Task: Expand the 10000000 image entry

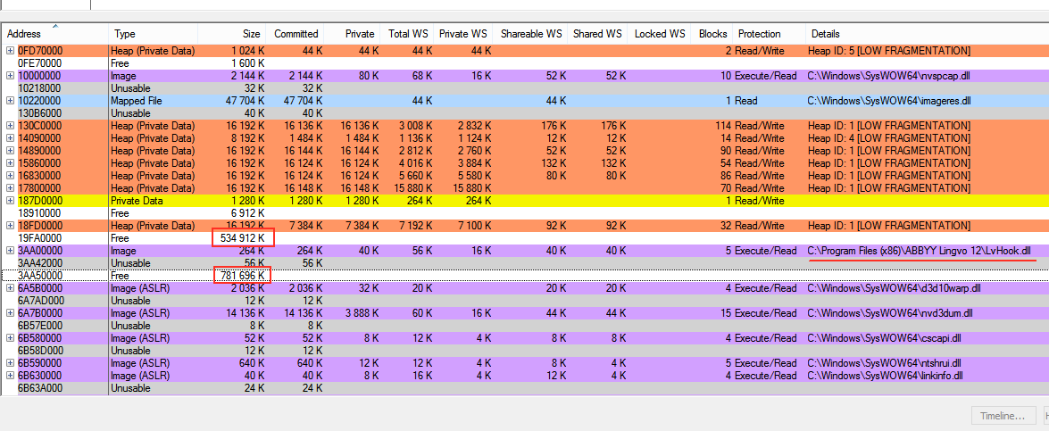Action: [10, 76]
